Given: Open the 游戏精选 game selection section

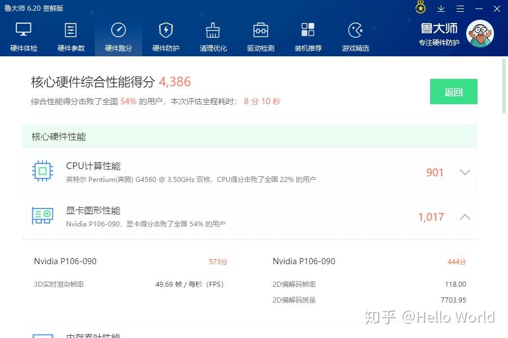Looking at the screenshot, I should [356, 37].
